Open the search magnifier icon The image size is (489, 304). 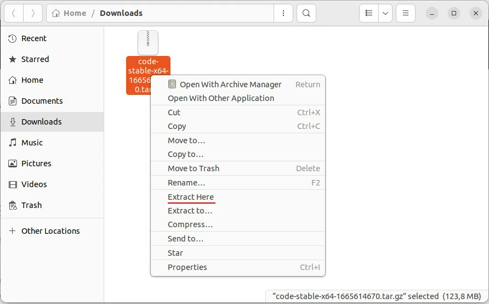click(306, 13)
